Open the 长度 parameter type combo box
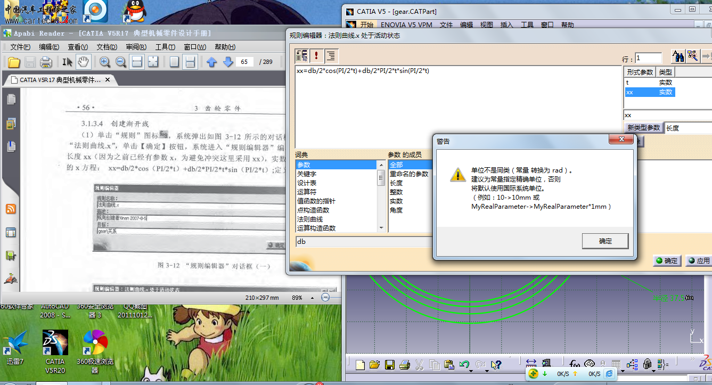 point(688,128)
